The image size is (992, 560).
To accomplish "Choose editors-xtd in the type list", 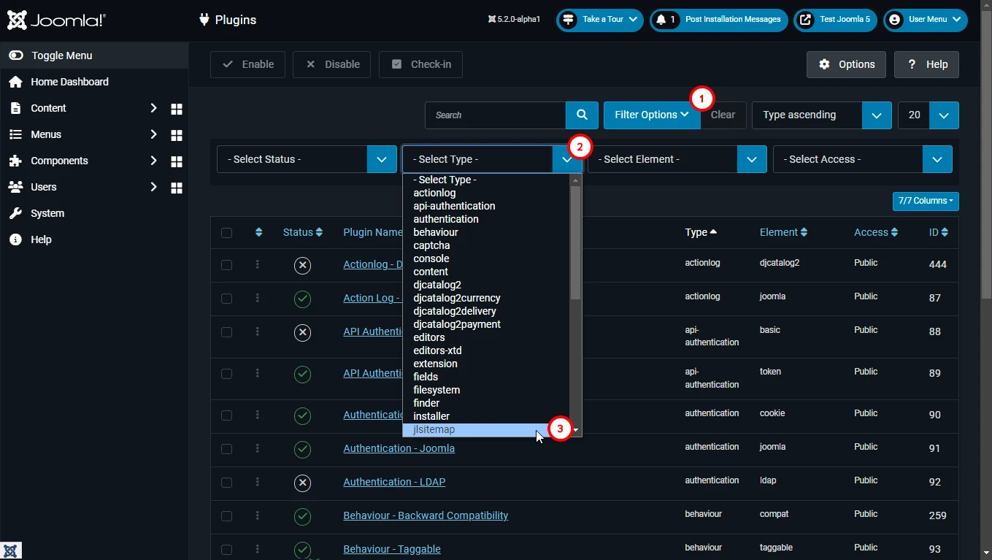I will pos(485,350).
